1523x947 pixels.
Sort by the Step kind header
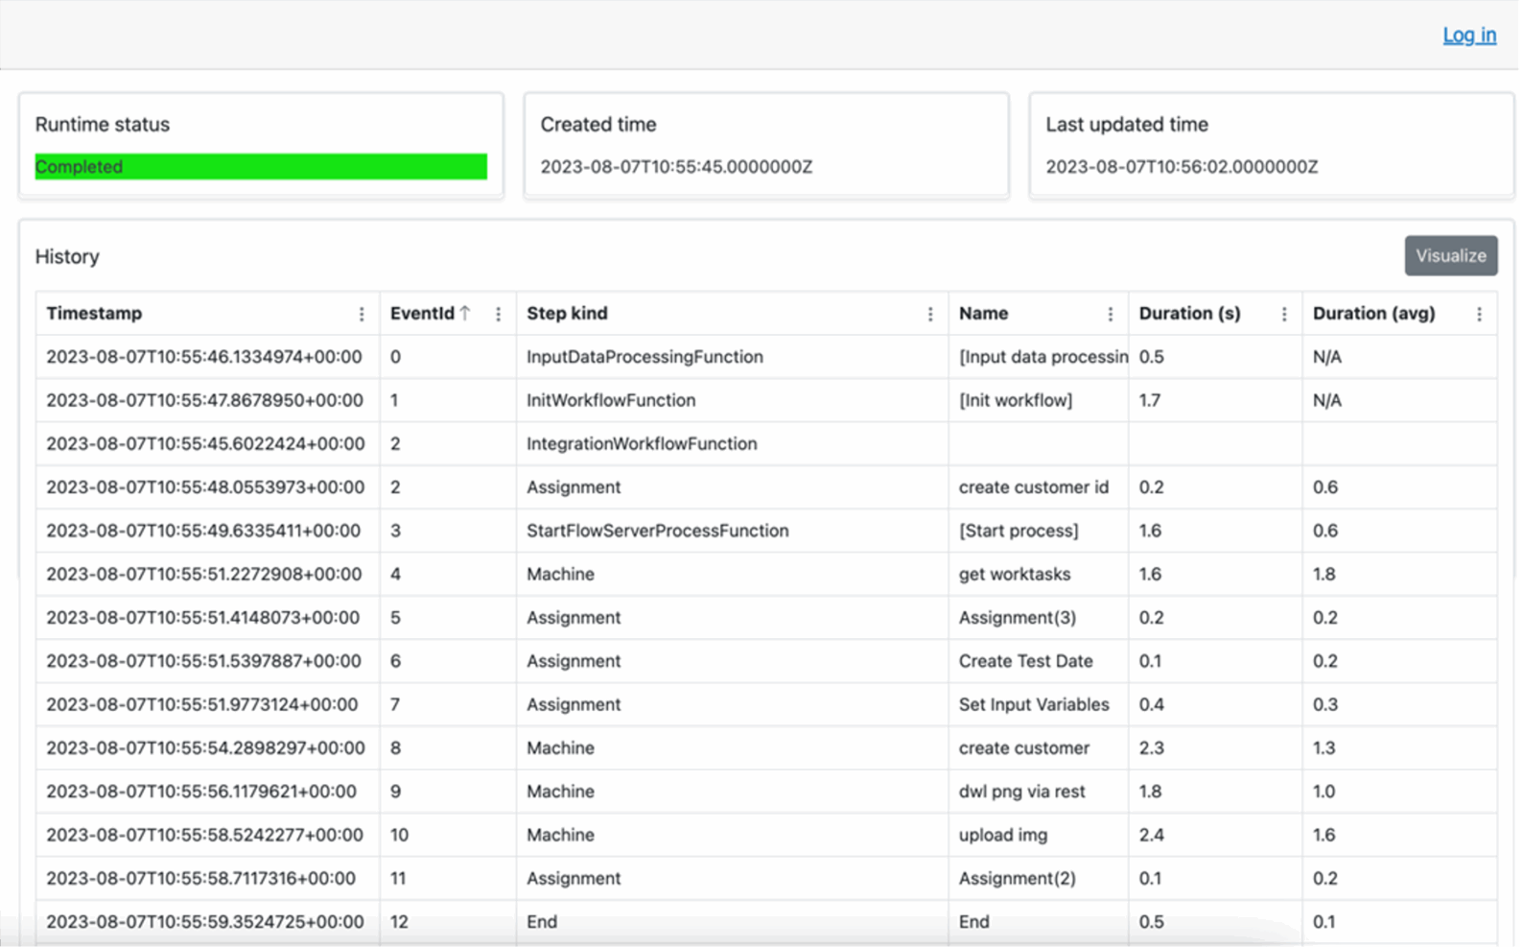[x=567, y=314]
